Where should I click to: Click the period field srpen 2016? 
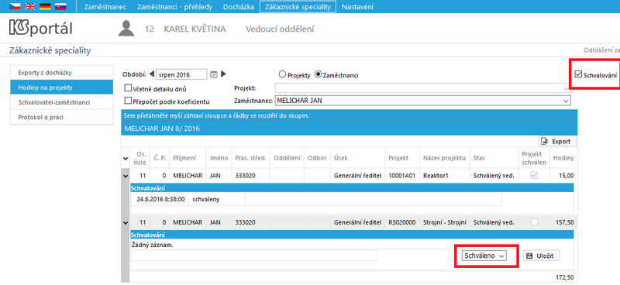(181, 74)
